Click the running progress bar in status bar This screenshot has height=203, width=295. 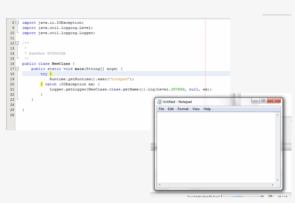point(240,196)
